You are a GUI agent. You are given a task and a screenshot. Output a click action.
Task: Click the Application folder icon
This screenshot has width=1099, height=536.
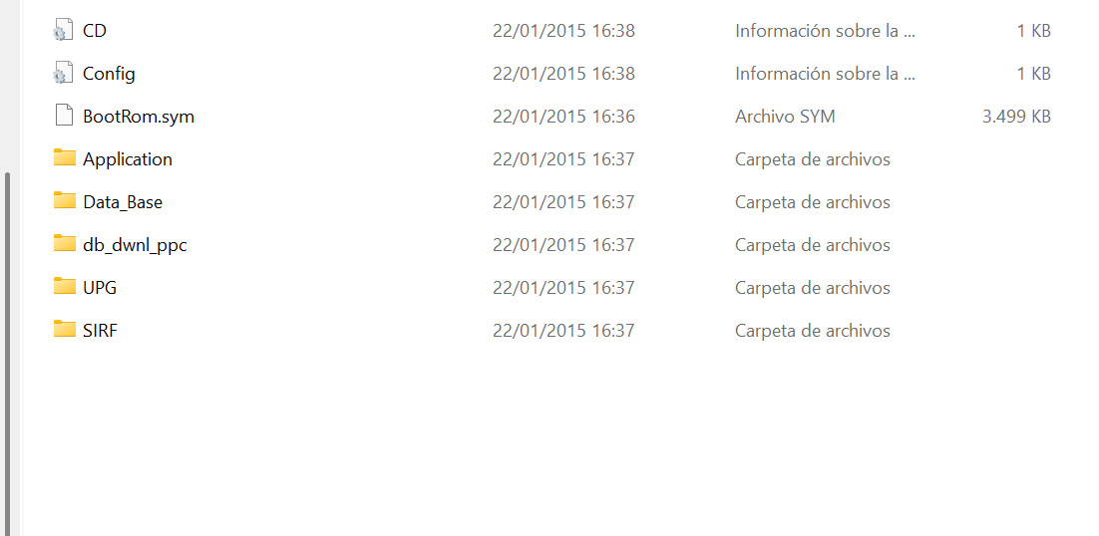(x=65, y=158)
